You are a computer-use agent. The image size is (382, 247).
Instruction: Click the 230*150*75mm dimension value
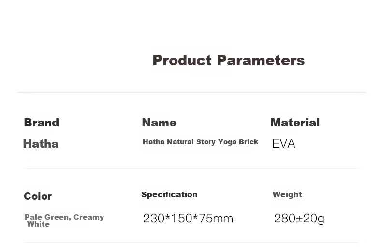click(x=188, y=218)
